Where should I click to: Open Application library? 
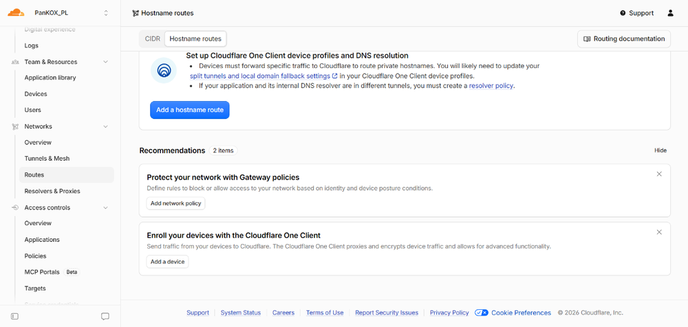click(50, 78)
